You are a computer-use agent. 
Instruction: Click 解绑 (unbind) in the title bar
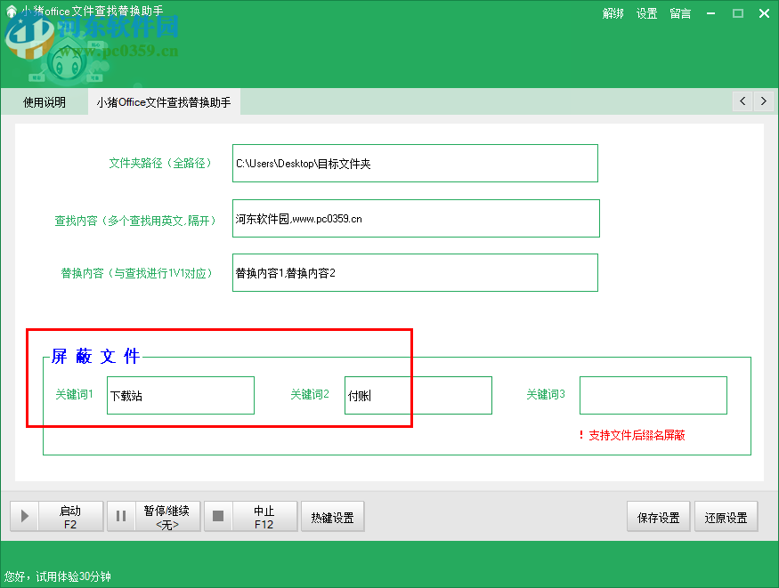pyautogui.click(x=613, y=13)
